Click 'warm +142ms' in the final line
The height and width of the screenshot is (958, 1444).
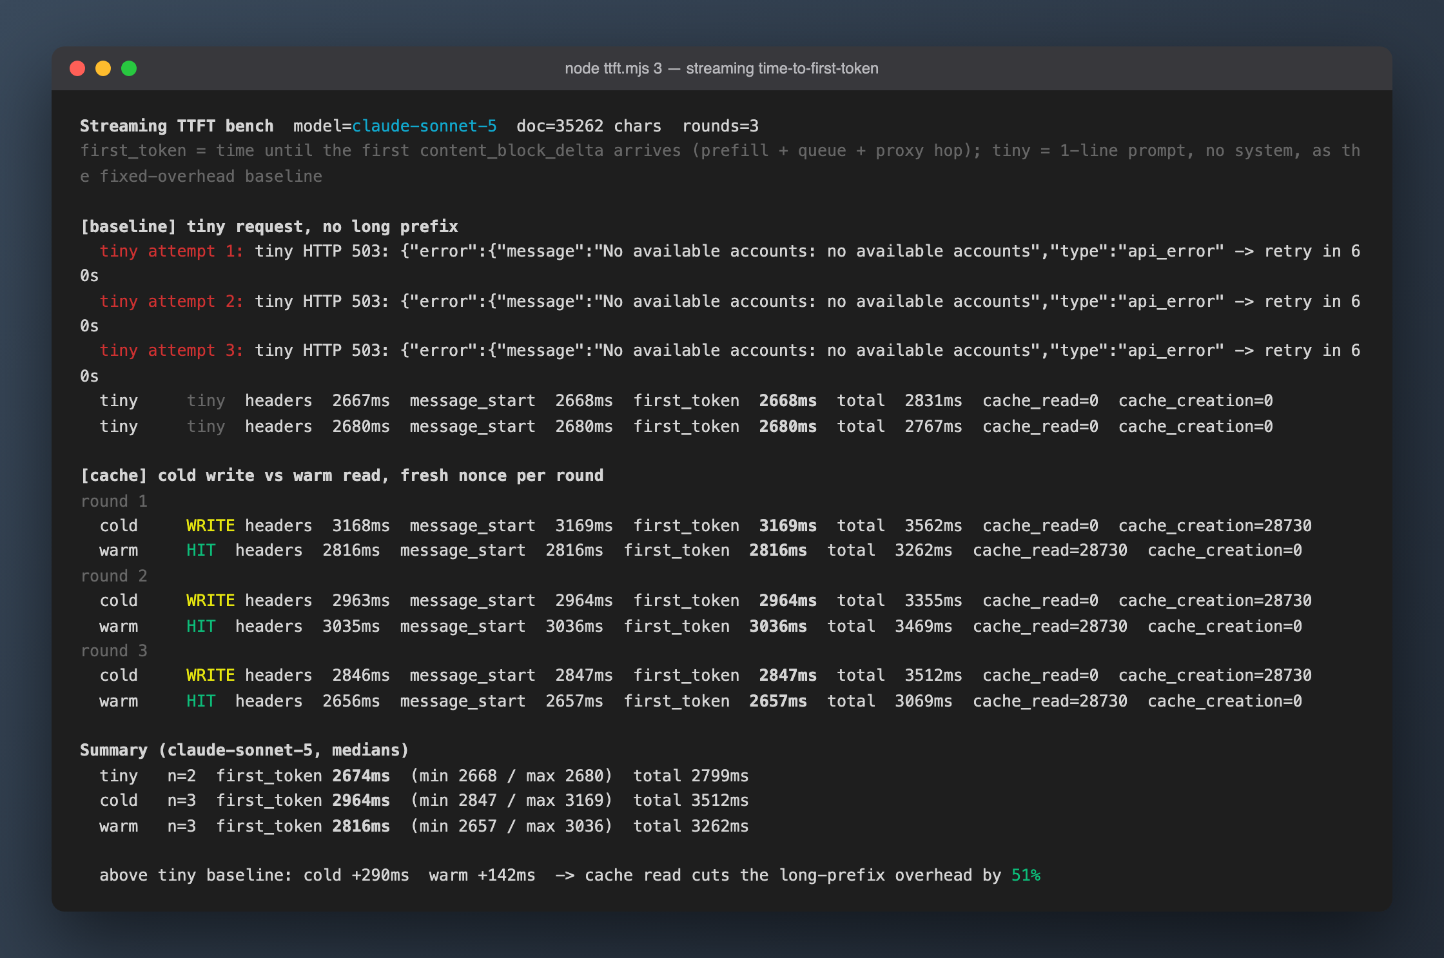pos(482,875)
